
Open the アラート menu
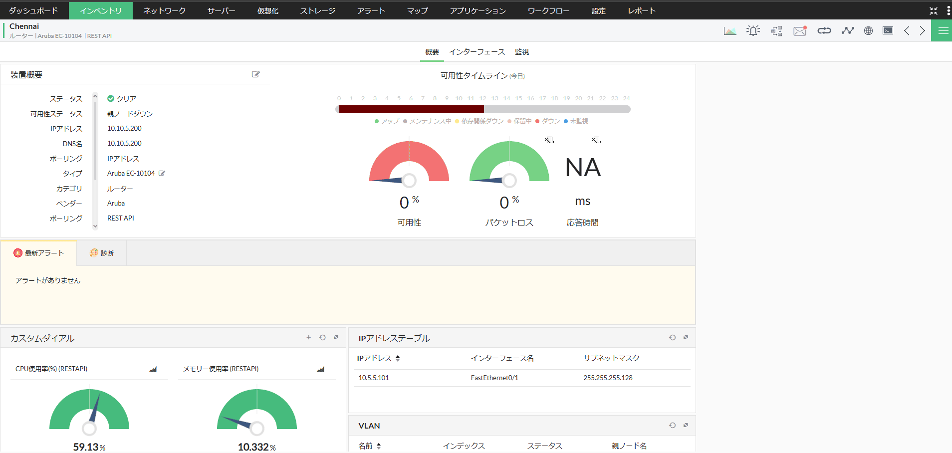(371, 10)
